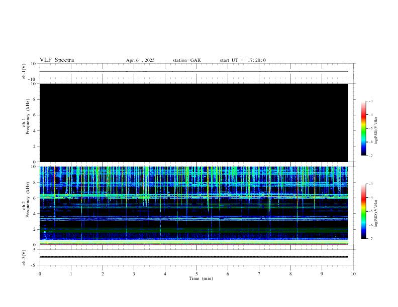Select the upper colorbar log(PSD) label
398x307 pixels.
click(x=376, y=130)
